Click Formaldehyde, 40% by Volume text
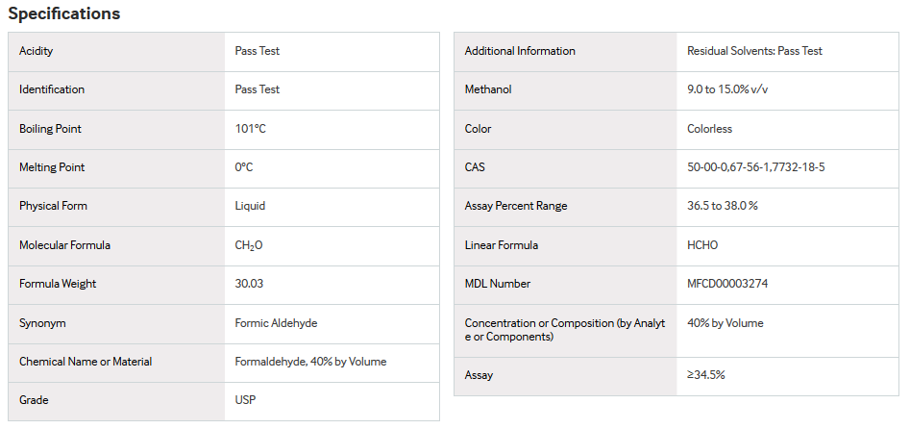910x429 pixels. [310, 362]
